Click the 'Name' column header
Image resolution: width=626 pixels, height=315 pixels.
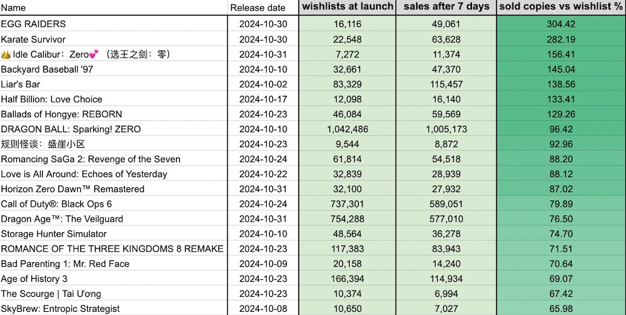14,8
